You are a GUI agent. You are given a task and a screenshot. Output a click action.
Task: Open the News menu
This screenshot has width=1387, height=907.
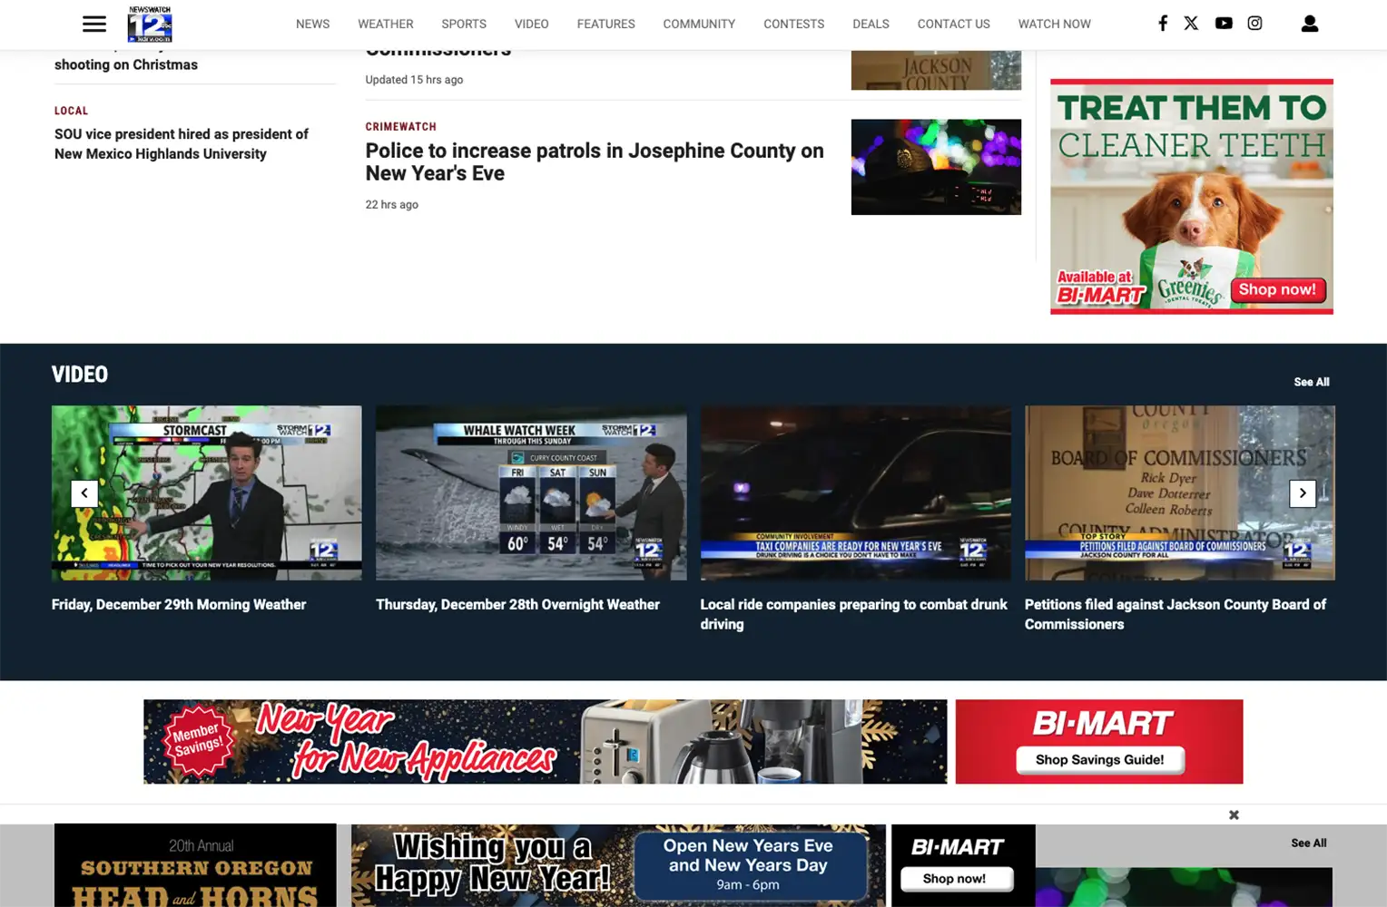pyautogui.click(x=312, y=24)
